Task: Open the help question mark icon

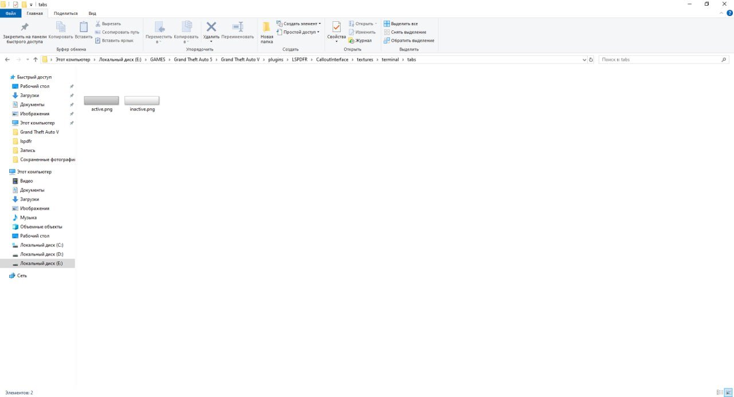Action: click(x=729, y=13)
